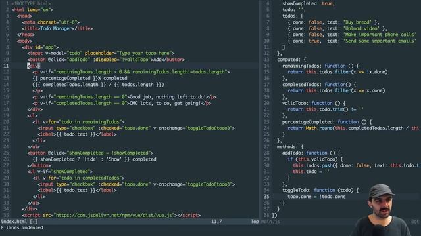The image size is (421, 236).
Task: Click the 'this.todos.push(' line
Action: pyautogui.click(x=356, y=165)
